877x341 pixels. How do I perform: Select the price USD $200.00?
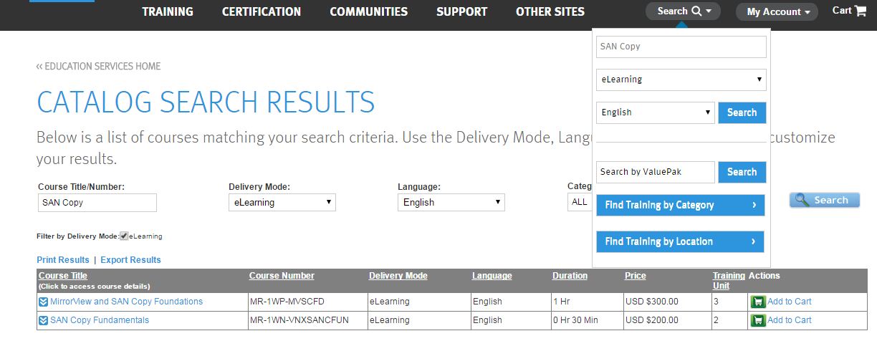tap(652, 320)
